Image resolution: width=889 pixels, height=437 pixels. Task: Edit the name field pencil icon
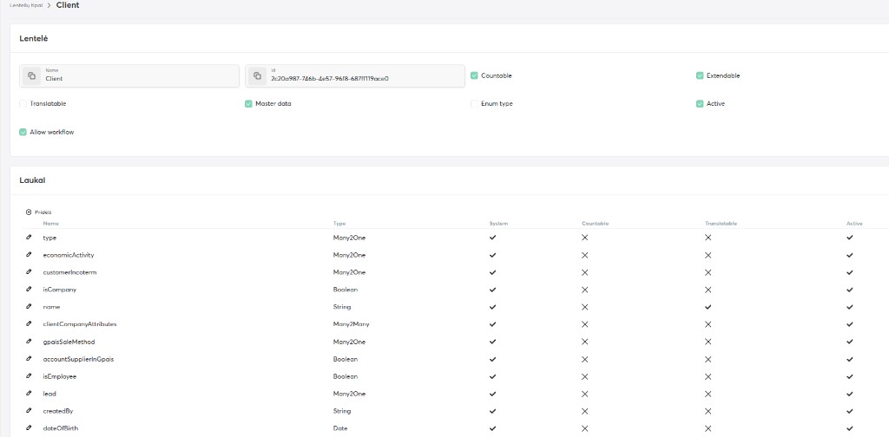(x=29, y=307)
